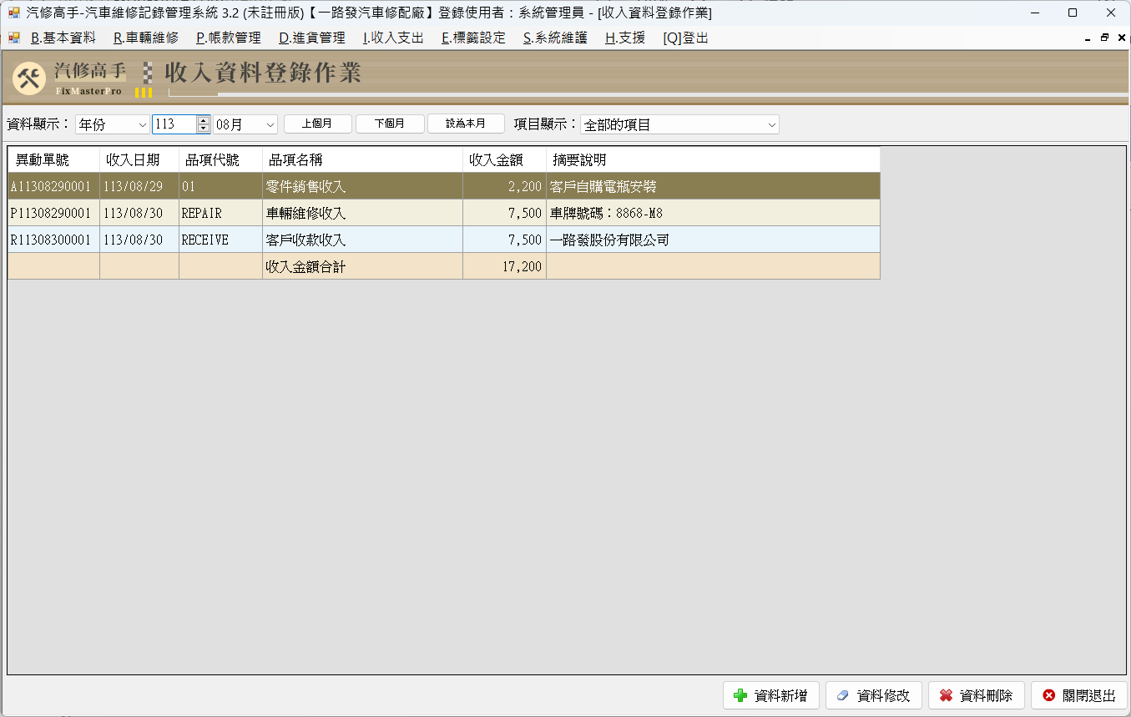Minimize the inner child window

(x=1088, y=38)
